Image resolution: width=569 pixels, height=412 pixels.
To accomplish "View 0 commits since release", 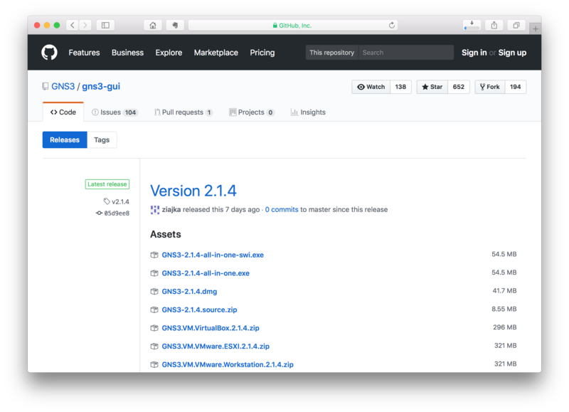I will (x=282, y=209).
